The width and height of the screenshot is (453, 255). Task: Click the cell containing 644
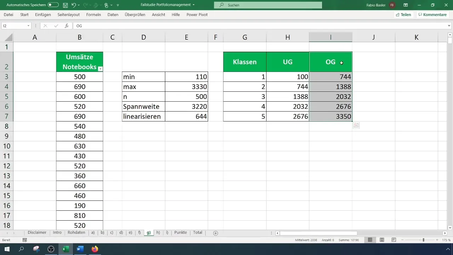187,117
